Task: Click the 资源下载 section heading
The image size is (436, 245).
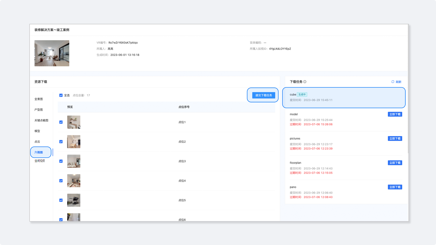Action: pyautogui.click(x=41, y=82)
